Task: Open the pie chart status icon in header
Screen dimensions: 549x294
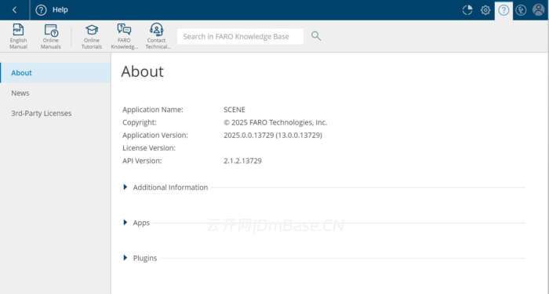Action: (x=467, y=10)
